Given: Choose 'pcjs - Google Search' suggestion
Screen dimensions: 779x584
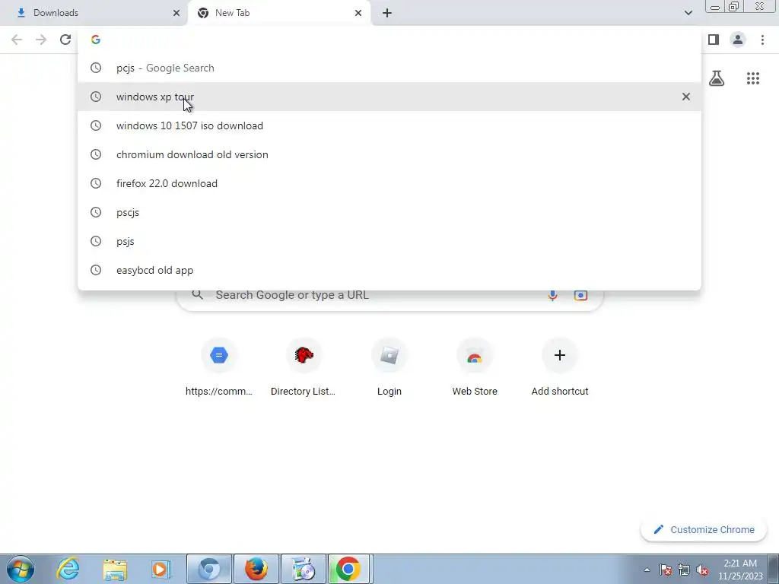Looking at the screenshot, I should (389, 68).
